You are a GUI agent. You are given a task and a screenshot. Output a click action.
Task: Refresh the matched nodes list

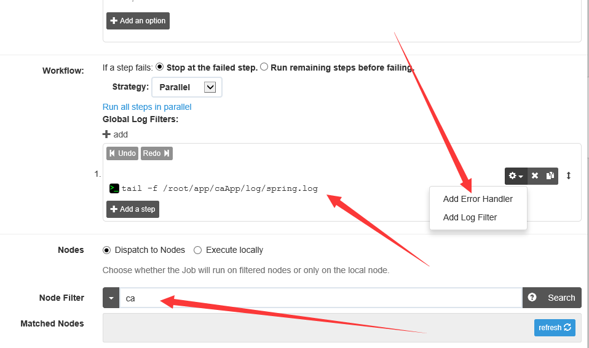pos(555,328)
